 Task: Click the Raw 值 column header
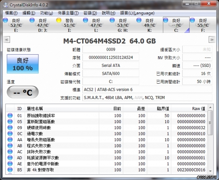(189, 108)
